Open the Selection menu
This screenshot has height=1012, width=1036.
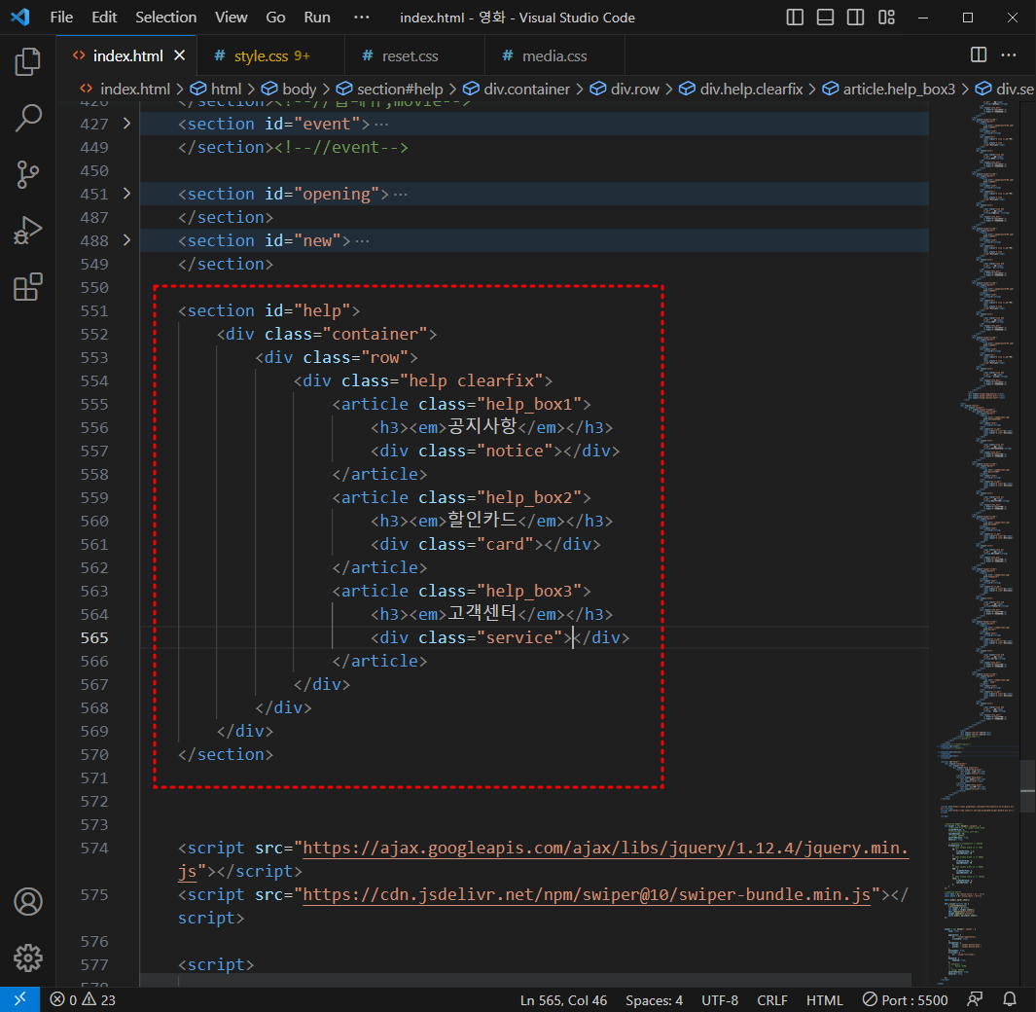click(x=165, y=18)
